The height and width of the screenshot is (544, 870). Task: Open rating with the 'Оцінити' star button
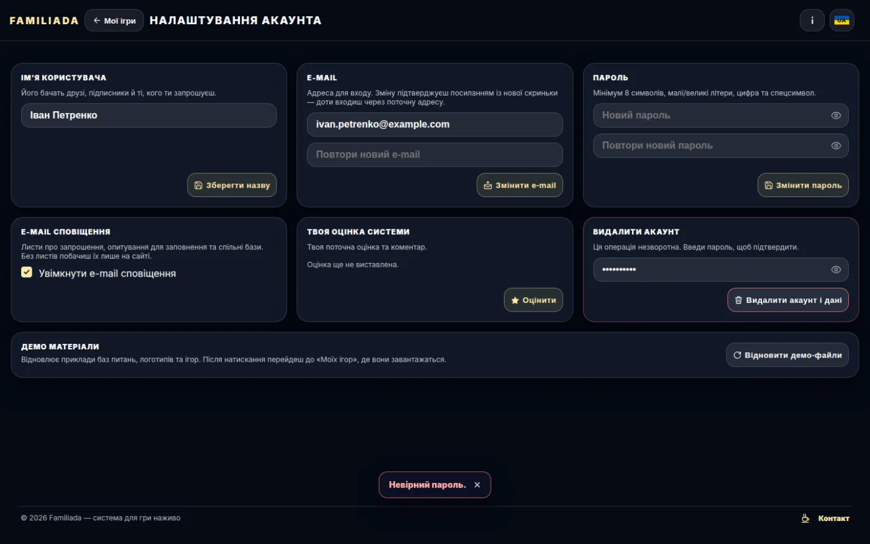[533, 300]
